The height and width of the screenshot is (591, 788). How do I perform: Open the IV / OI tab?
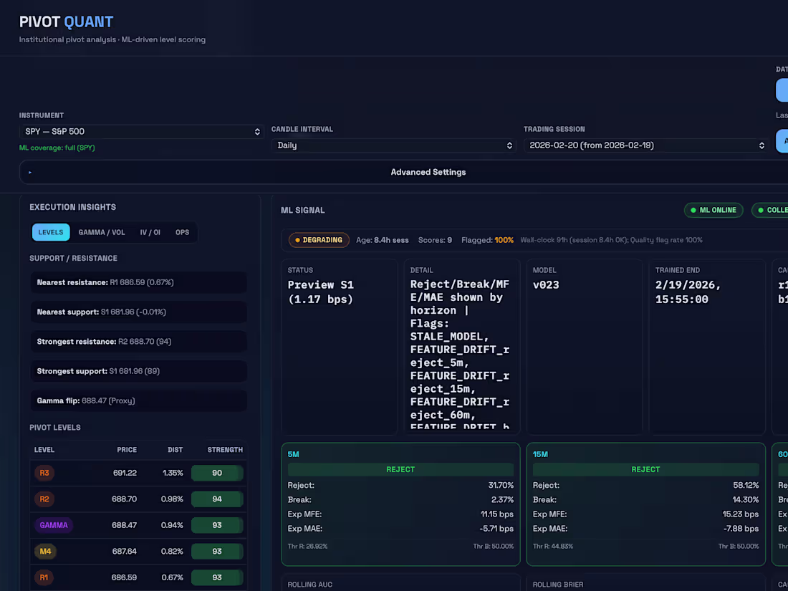(x=150, y=232)
